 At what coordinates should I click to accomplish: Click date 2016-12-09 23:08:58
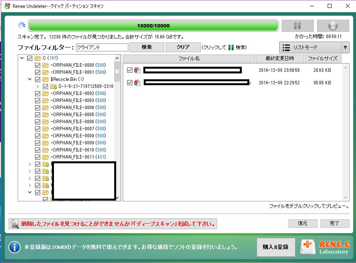coord(279,70)
